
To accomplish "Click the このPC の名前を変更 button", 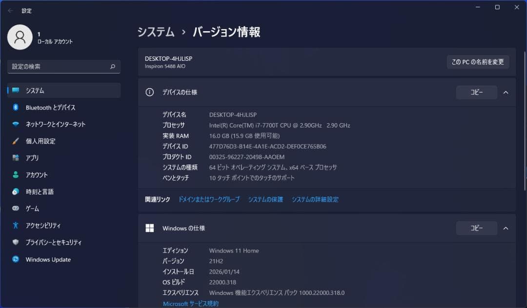I will tap(477, 62).
